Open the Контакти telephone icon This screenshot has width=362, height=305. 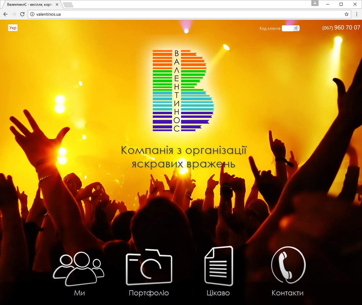(288, 265)
